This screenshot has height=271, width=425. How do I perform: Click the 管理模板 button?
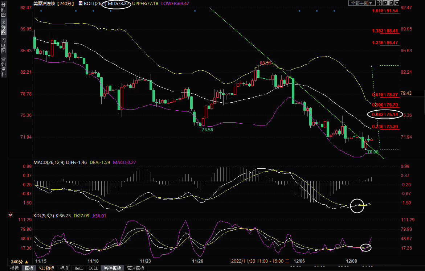135,268
